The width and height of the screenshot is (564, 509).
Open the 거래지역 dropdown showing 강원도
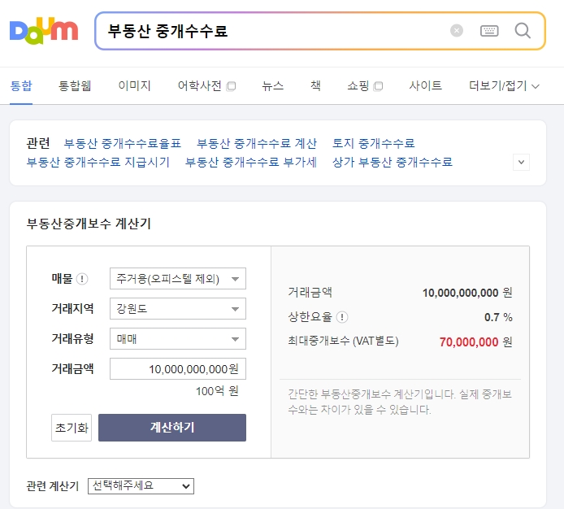point(178,308)
